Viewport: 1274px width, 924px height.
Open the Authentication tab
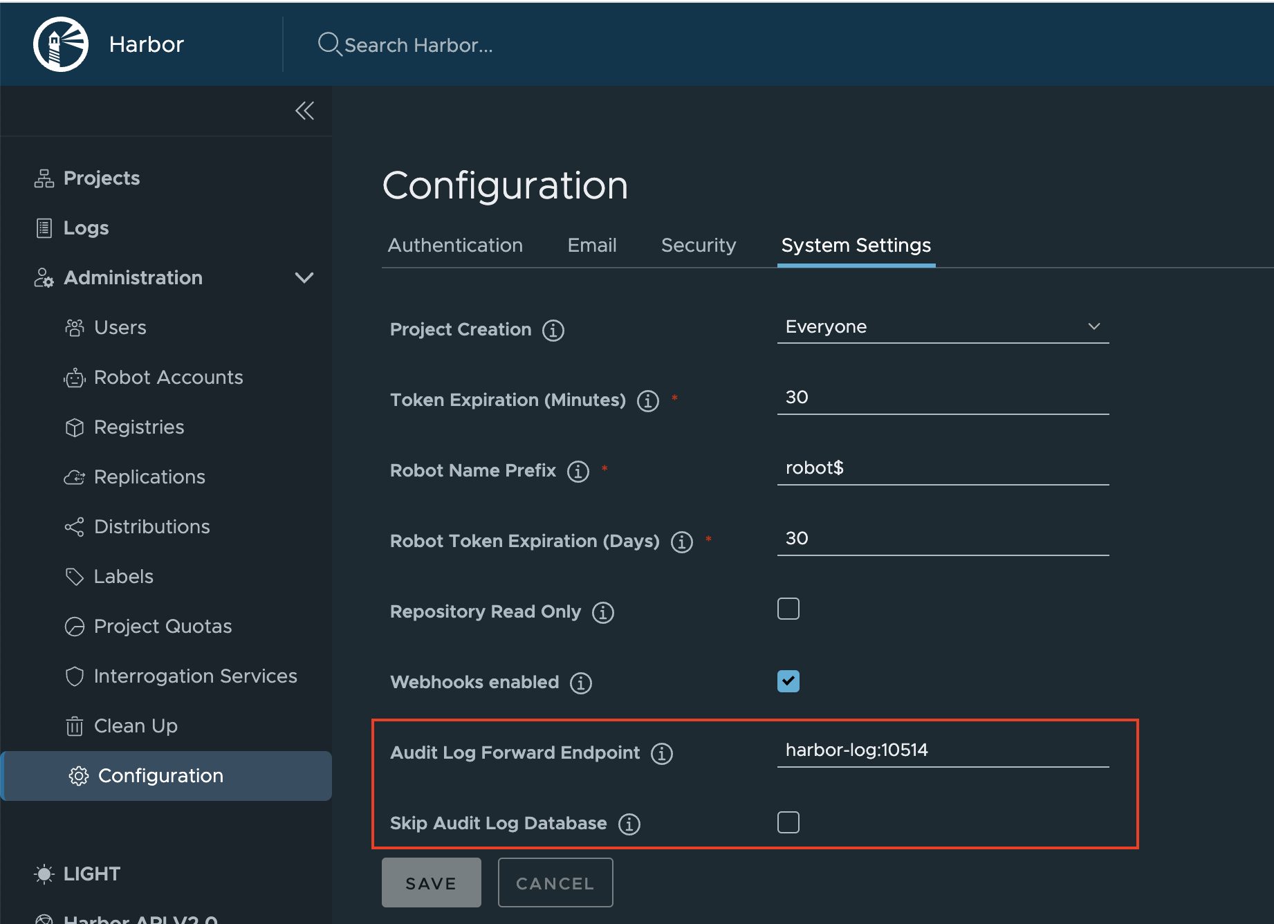[x=455, y=245]
